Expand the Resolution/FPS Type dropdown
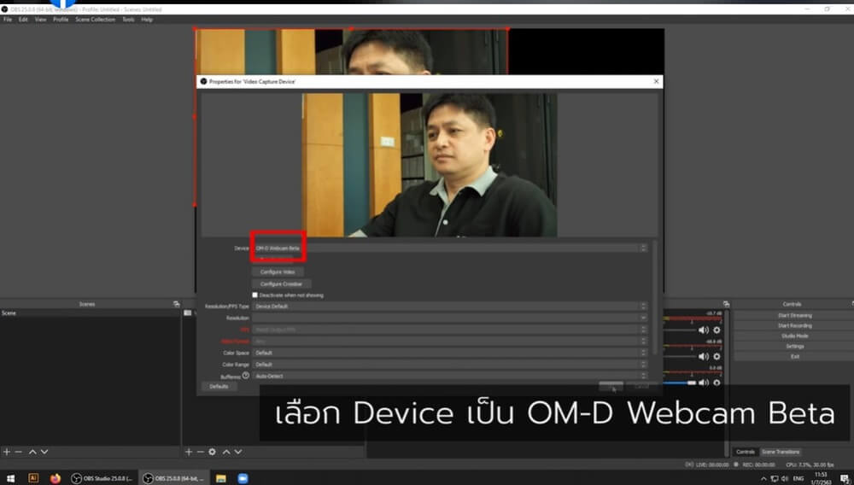This screenshot has height=485, width=854. 450,306
